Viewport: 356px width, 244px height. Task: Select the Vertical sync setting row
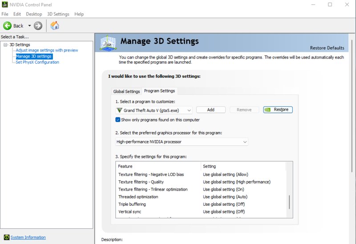point(201,212)
